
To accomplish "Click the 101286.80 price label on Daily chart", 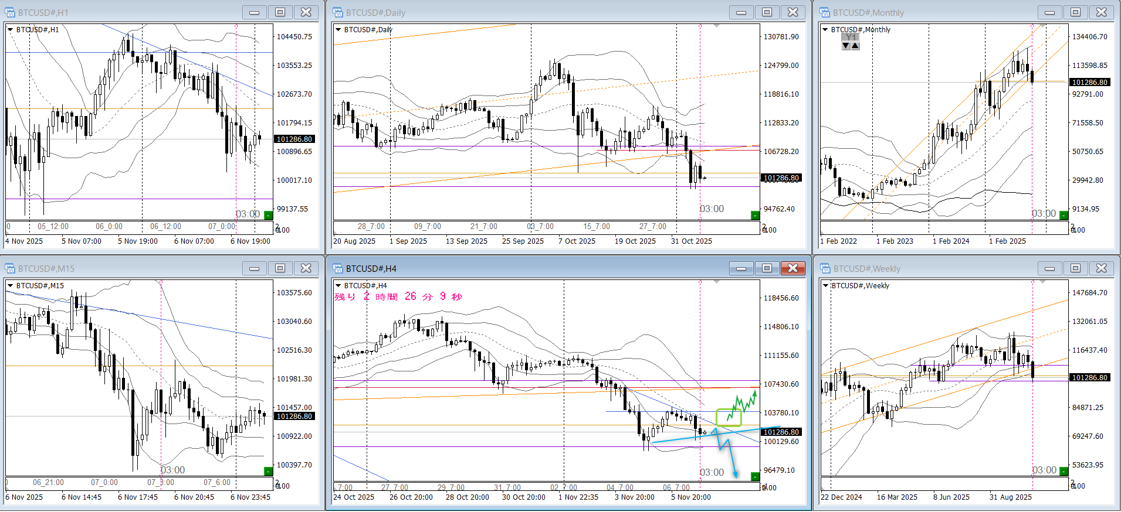I will point(781,178).
